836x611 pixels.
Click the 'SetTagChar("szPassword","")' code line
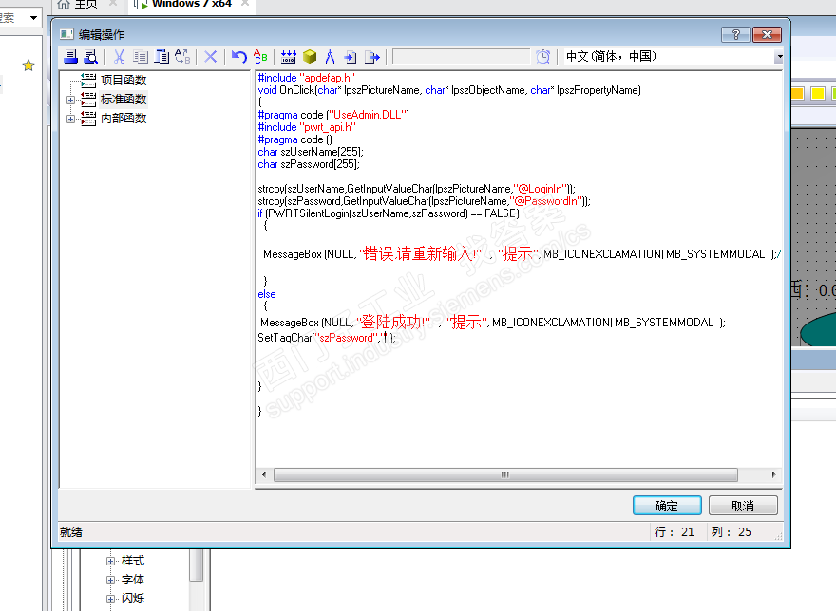[x=327, y=338]
